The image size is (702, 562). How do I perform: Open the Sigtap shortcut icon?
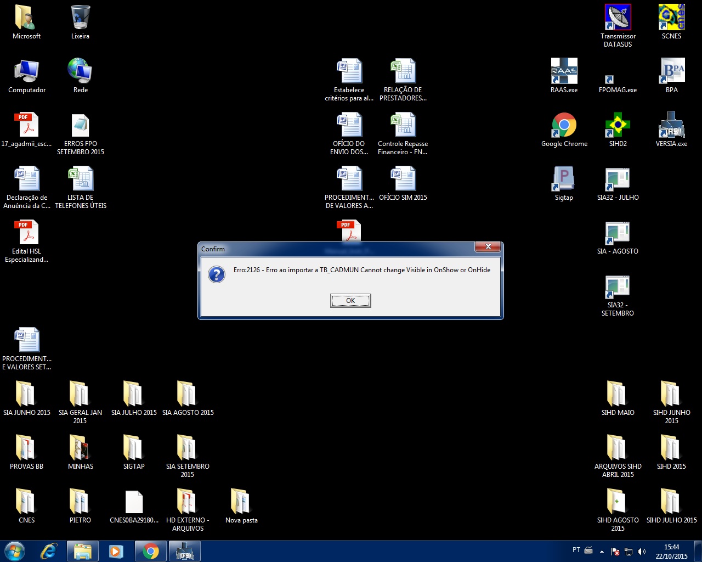(x=564, y=179)
